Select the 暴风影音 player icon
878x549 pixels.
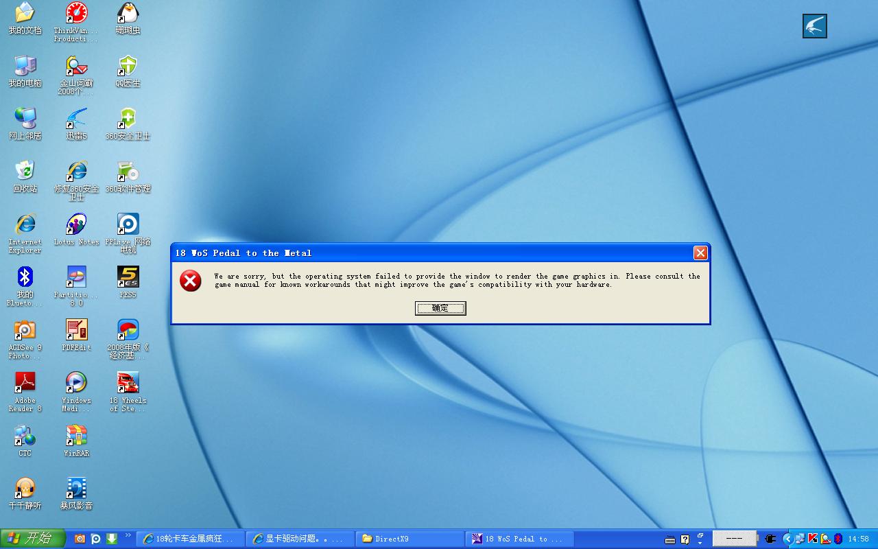click(76, 489)
